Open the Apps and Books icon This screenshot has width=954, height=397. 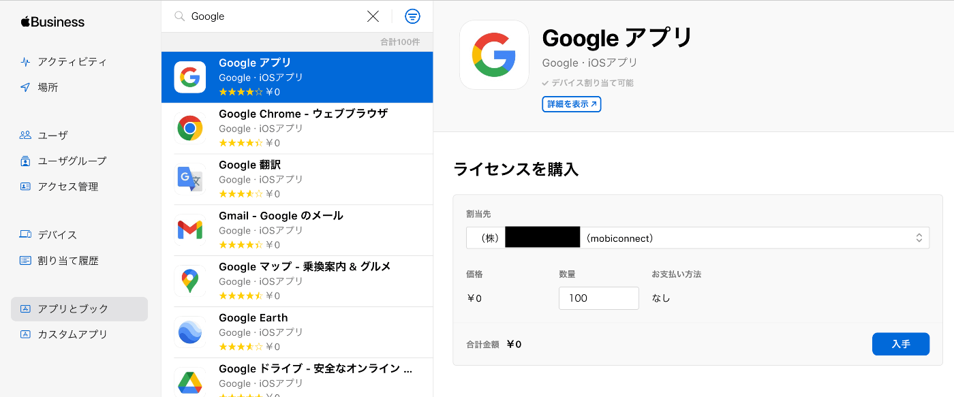click(x=25, y=309)
